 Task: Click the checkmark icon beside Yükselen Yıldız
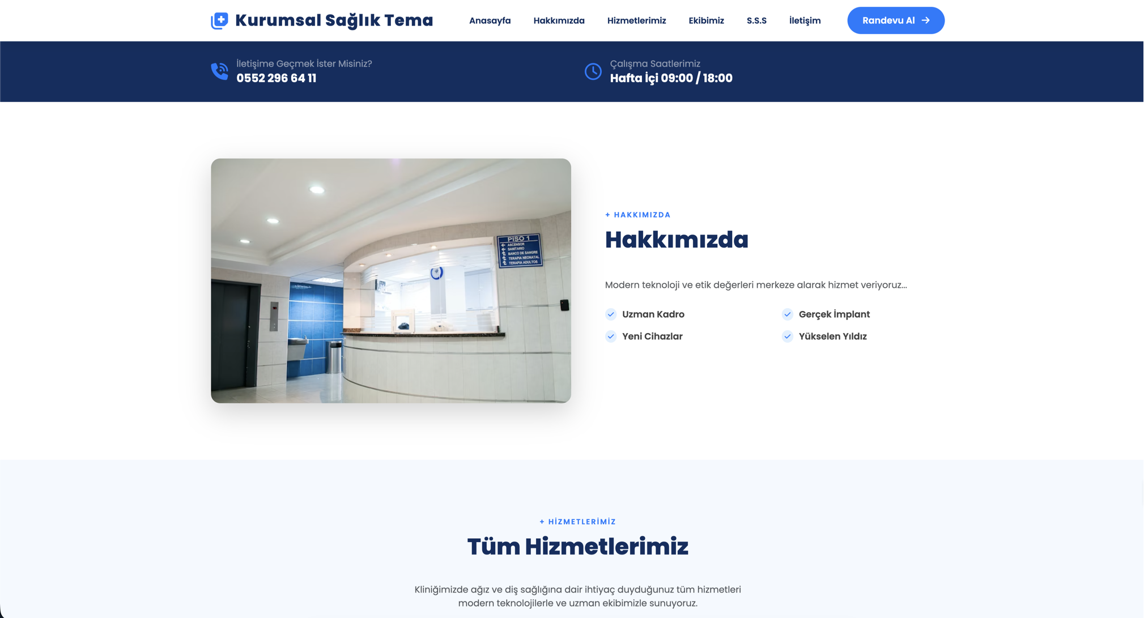pos(788,336)
